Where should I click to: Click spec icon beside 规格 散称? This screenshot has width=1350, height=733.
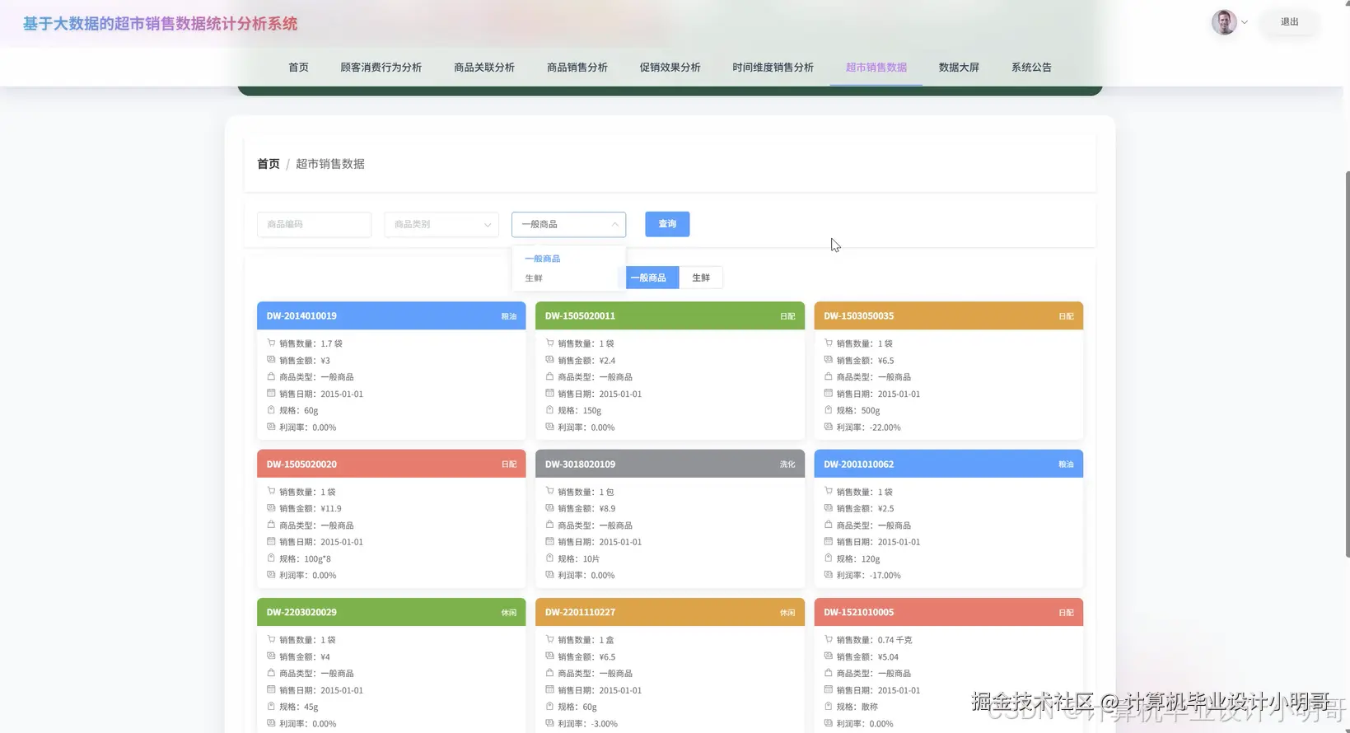828,706
